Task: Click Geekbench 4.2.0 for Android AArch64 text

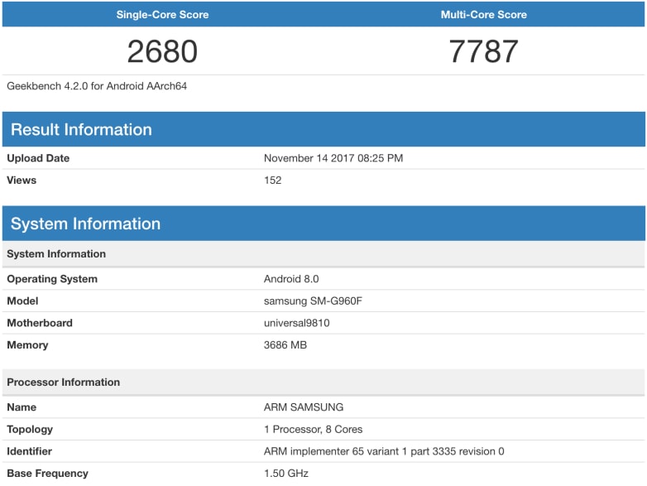Action: pos(97,86)
